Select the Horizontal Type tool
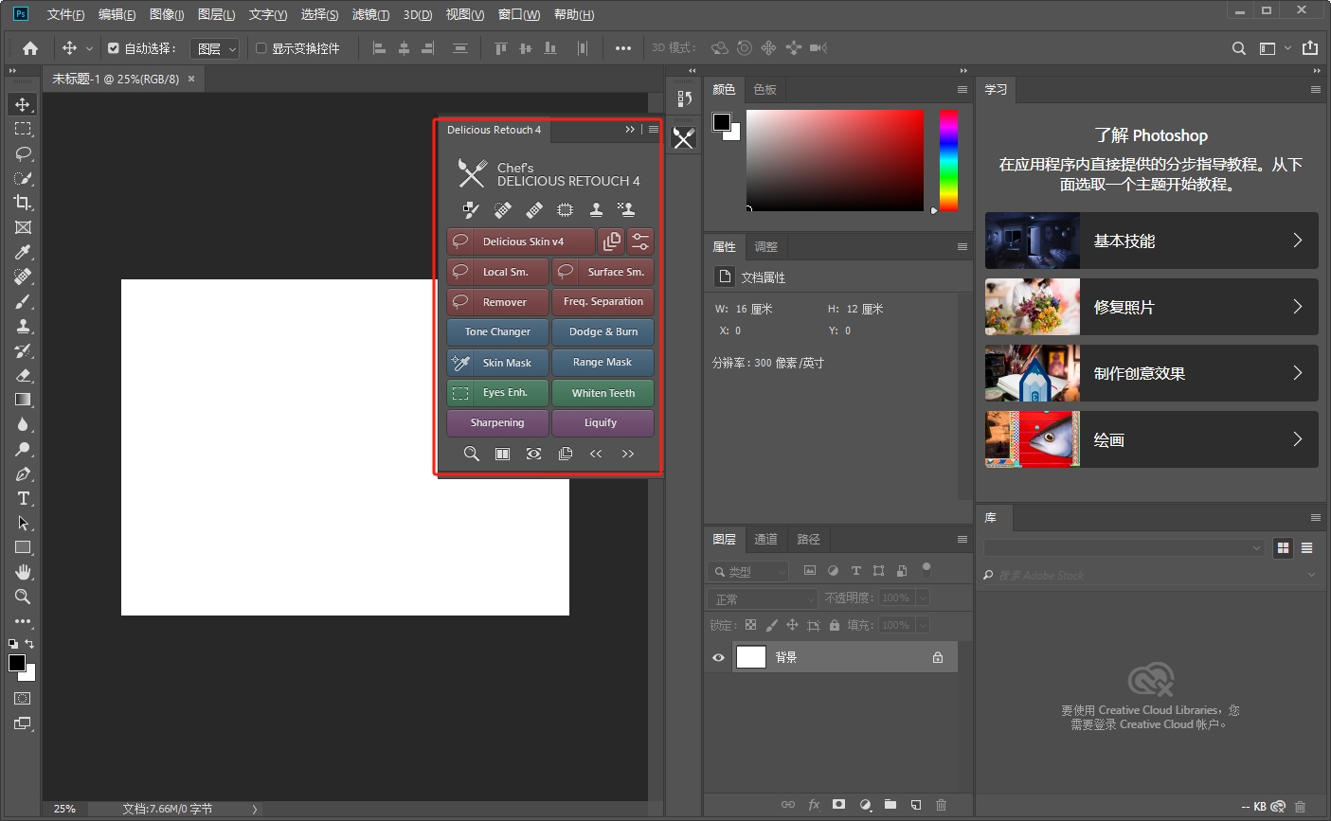Viewport: 1331px width, 821px height. (23, 498)
